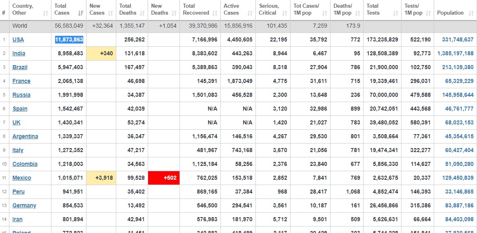Sort by the Country, Other sort arrows

pos(46,13)
